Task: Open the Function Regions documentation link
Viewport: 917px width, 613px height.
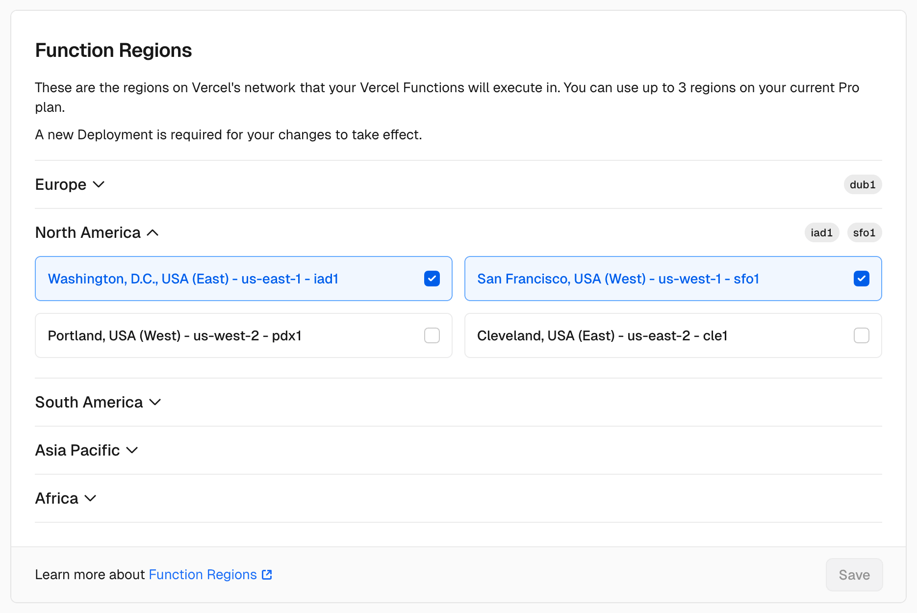Action: click(x=203, y=574)
